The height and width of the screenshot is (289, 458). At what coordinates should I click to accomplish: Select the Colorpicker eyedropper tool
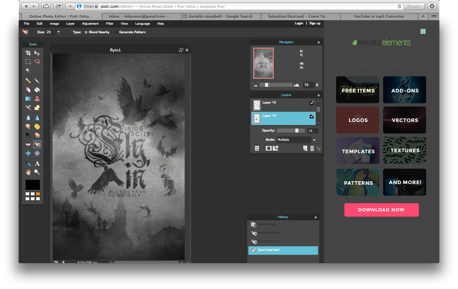28,163
